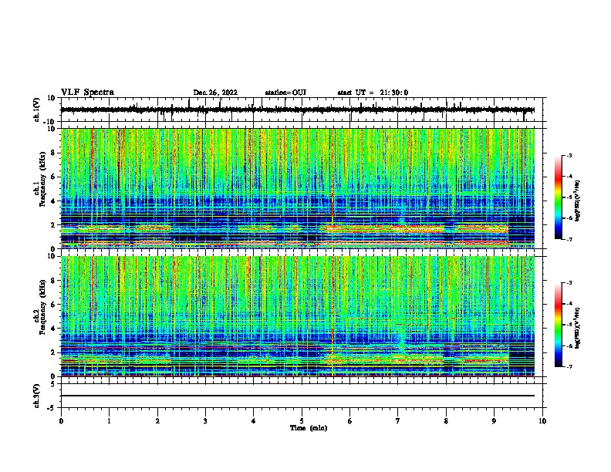The image size is (611, 472).
Task: Click the "4" kHz tick on ch.1 frequency axis
Action: tap(54, 201)
